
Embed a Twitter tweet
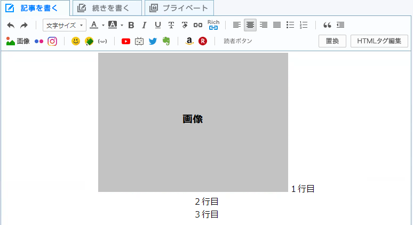coord(153,41)
